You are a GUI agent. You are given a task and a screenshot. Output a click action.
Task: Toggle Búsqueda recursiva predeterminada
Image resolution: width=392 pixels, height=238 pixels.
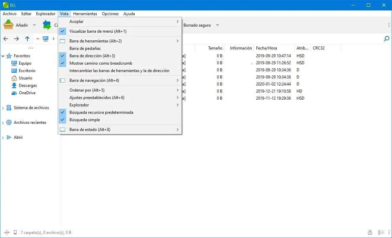click(120, 112)
